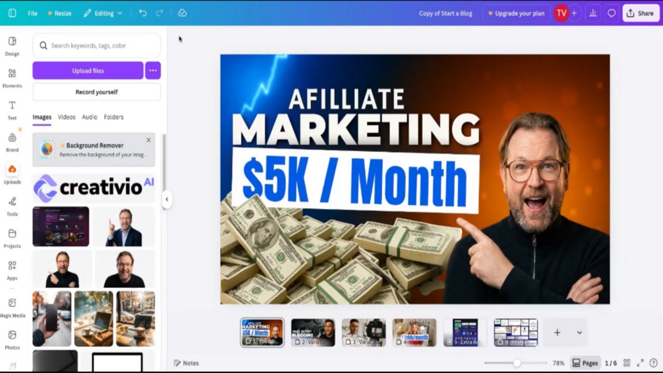Select the $5K / Month text on canvas
663x373 pixels.
tap(355, 181)
